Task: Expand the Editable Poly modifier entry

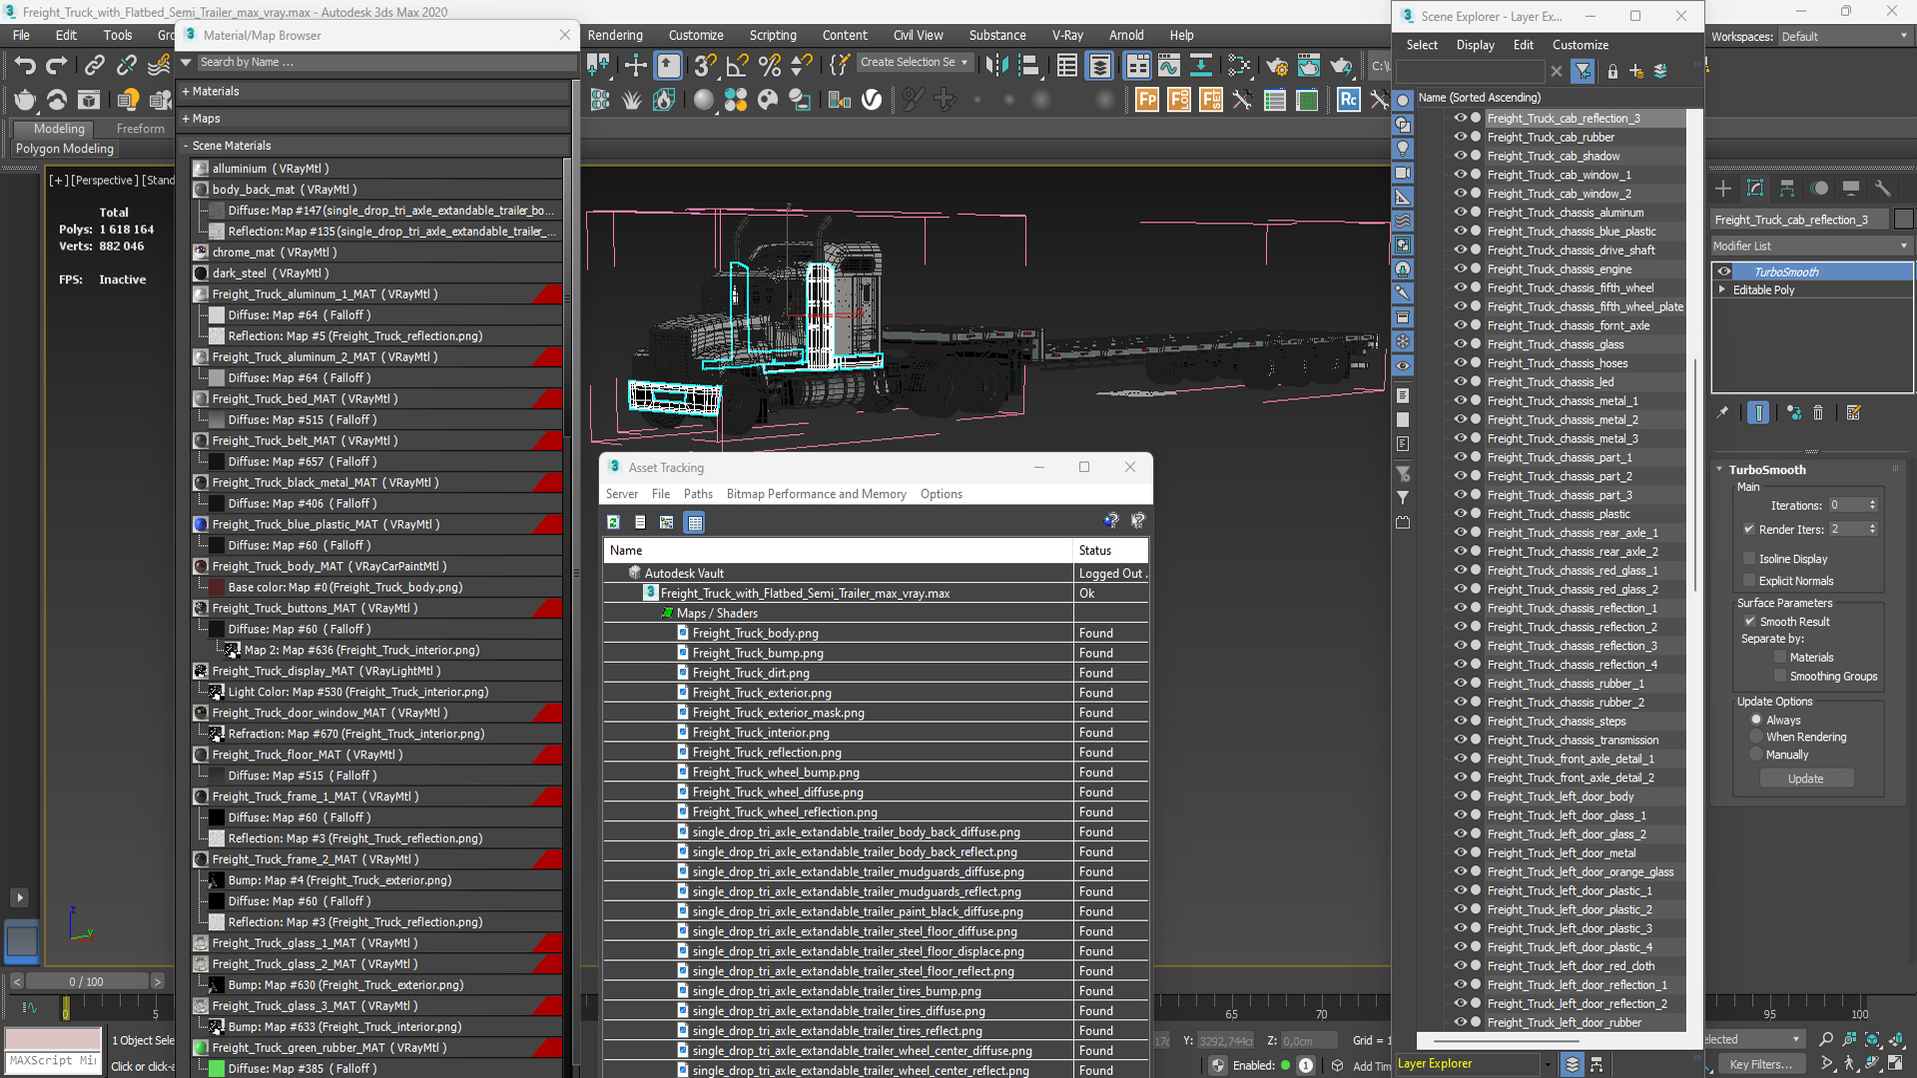Action: click(x=1722, y=289)
